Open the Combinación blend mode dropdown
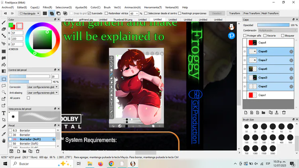This screenshot has height=168, width=299. pos(277,30)
